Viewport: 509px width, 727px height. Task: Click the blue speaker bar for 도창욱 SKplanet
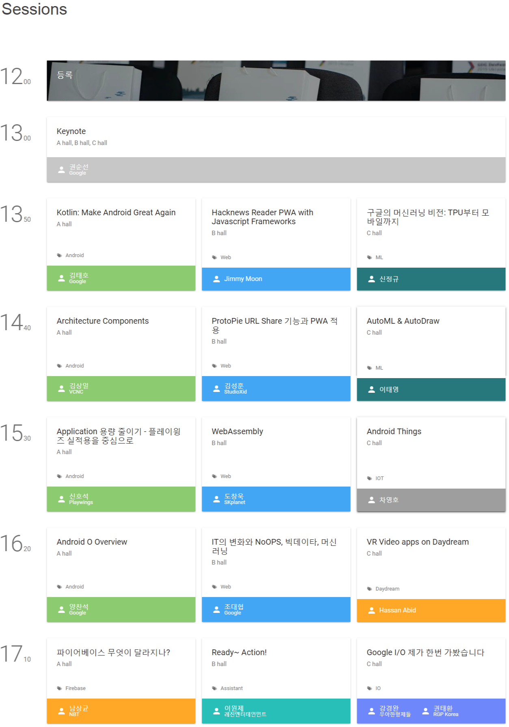(x=276, y=499)
